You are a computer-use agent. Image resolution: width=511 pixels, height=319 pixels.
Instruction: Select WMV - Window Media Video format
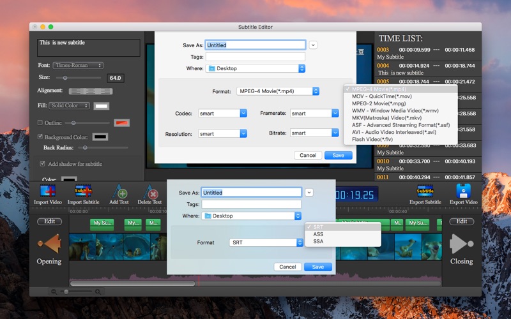[400, 110]
